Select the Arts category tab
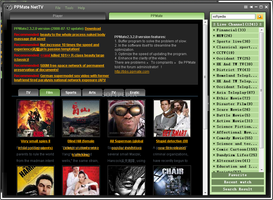This screenshot has height=200, width=273. 92,93
